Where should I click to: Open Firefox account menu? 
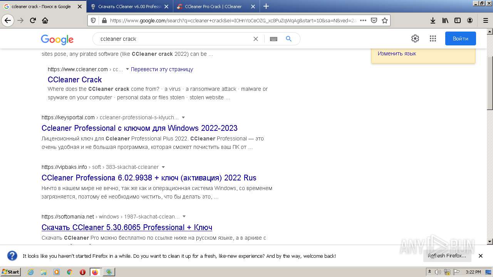(x=470, y=20)
